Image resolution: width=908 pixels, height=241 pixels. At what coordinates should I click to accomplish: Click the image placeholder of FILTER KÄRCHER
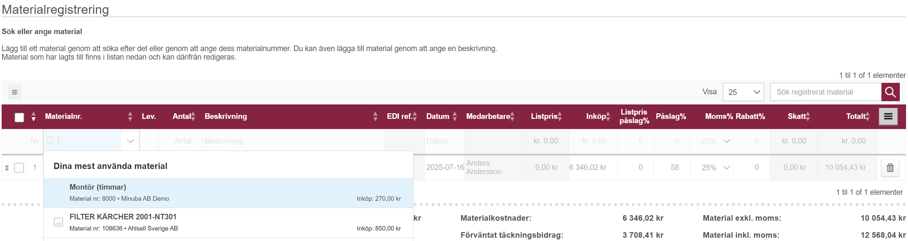(58, 222)
